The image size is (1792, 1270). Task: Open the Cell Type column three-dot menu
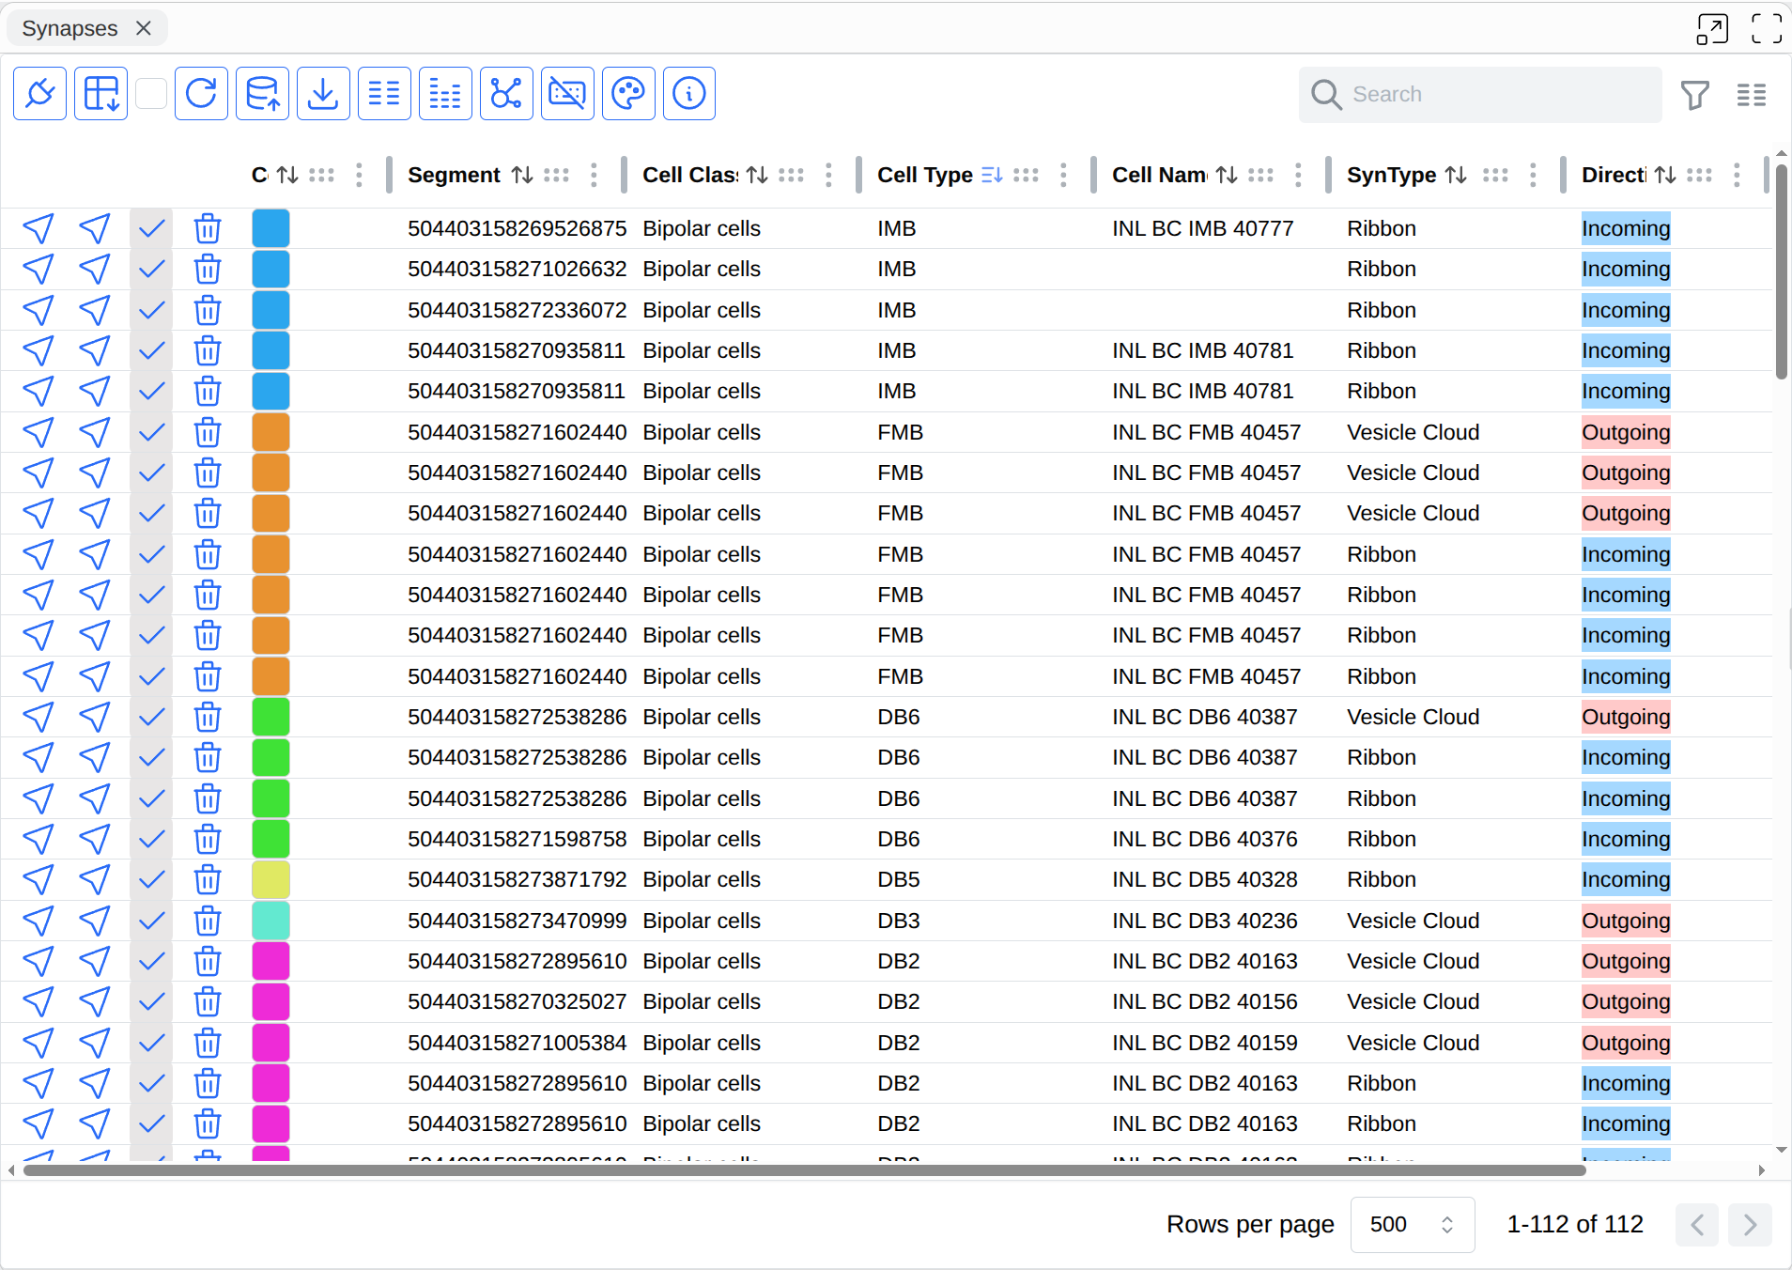1063,175
